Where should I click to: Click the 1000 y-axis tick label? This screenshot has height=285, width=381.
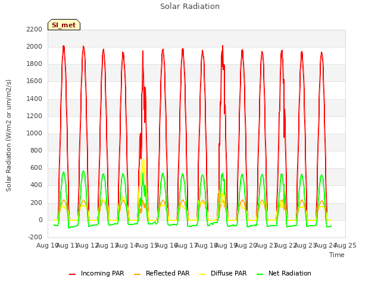coord(35,133)
